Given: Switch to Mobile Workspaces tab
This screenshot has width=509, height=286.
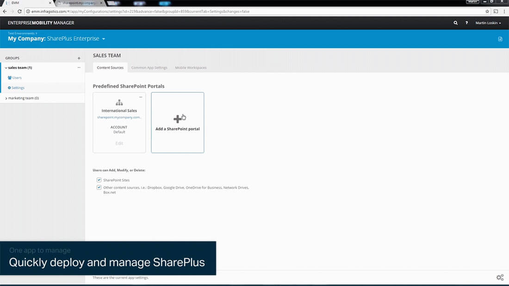Looking at the screenshot, I should pyautogui.click(x=191, y=68).
